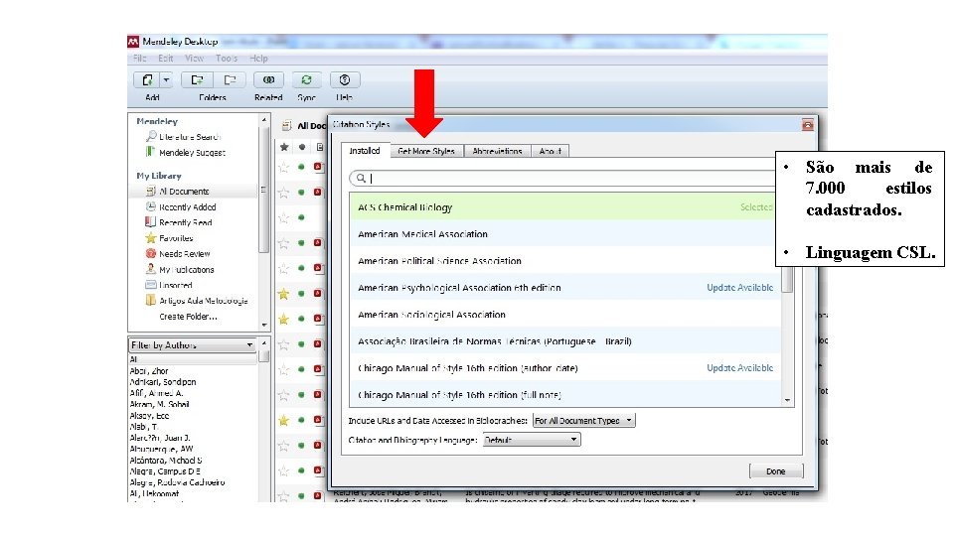Click Update Available for American Psychological Association
This screenshot has width=954, height=536.
739,288
